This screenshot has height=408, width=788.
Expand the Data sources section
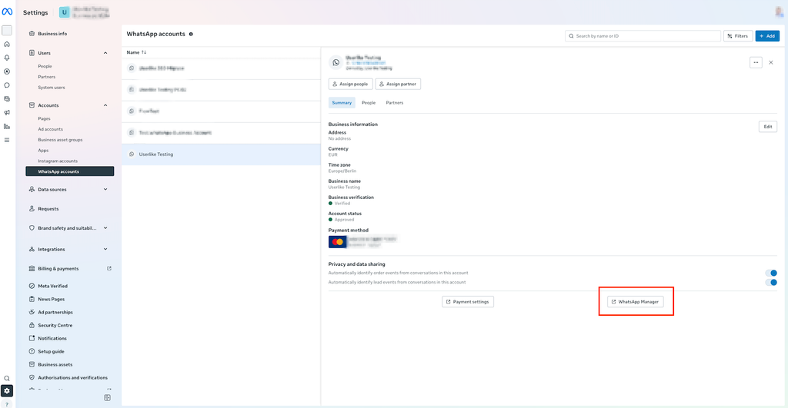pyautogui.click(x=105, y=189)
